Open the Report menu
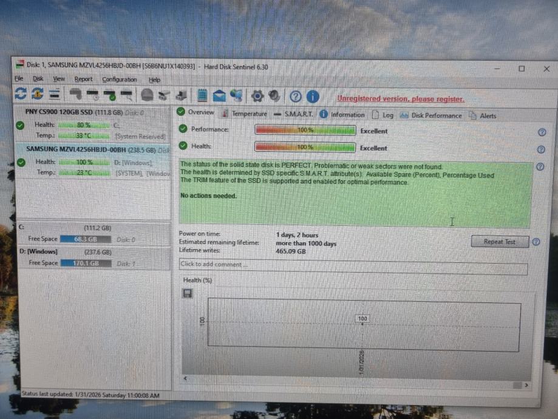558x419 pixels. (x=83, y=80)
